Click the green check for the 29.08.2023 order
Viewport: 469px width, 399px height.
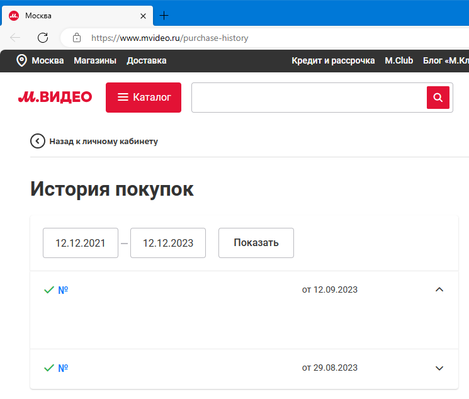pyautogui.click(x=49, y=368)
